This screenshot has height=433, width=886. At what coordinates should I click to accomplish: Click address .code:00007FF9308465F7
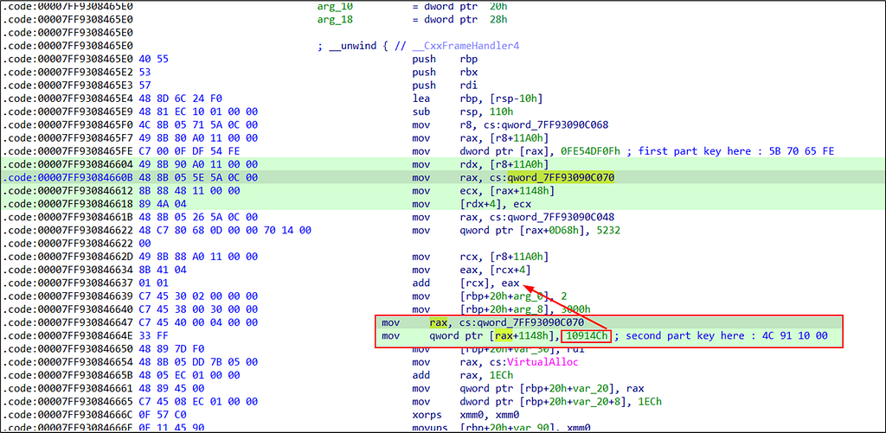click(x=67, y=138)
